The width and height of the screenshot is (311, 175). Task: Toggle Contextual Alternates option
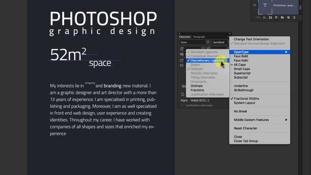(207, 56)
